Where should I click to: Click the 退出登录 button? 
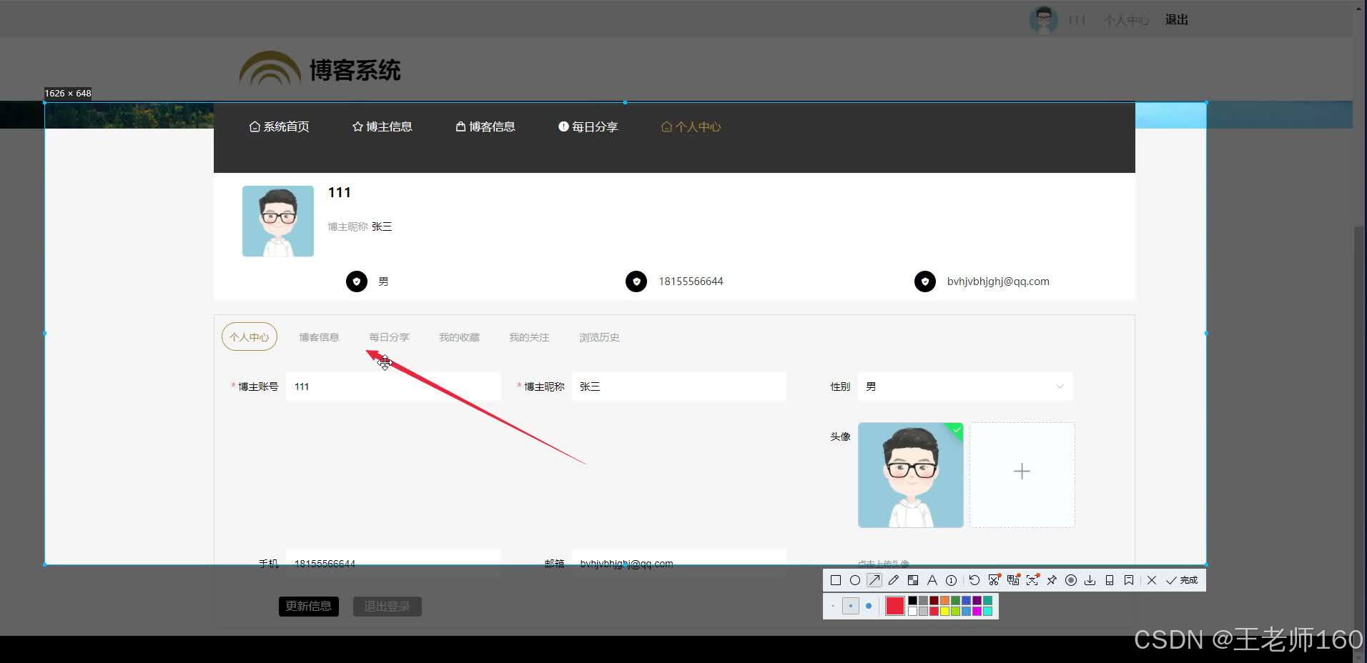coord(388,607)
